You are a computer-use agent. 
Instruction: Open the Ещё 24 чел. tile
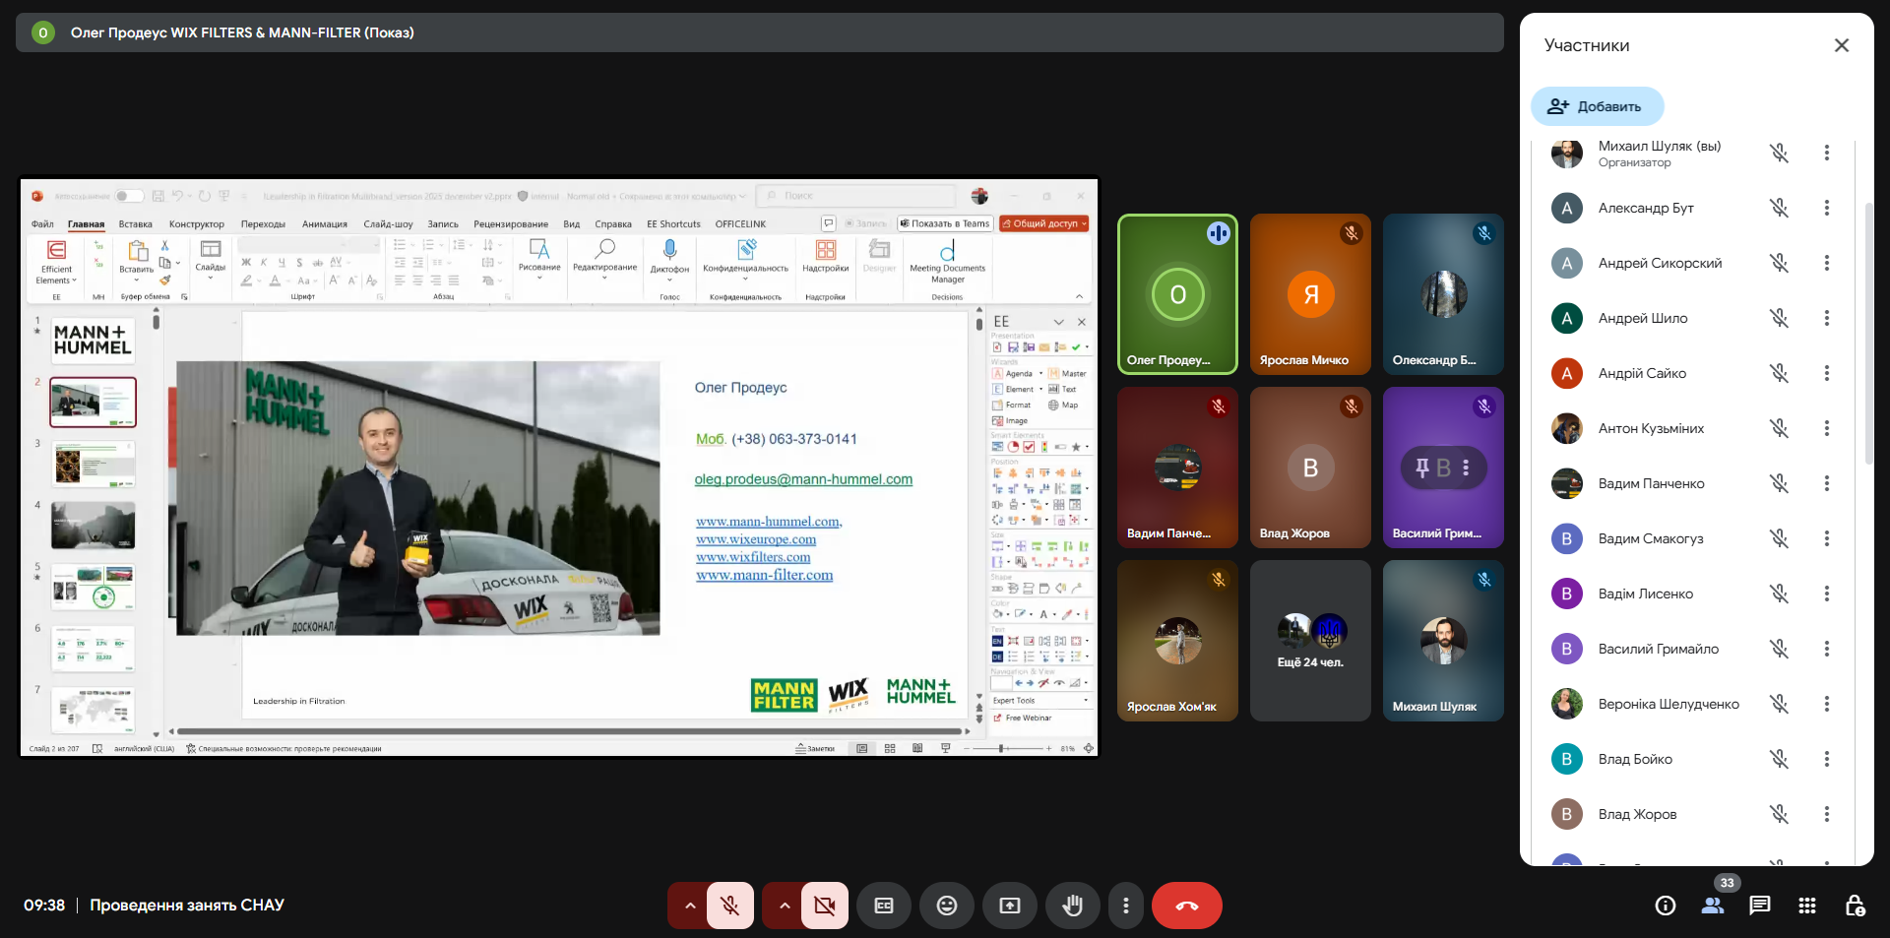point(1310,641)
